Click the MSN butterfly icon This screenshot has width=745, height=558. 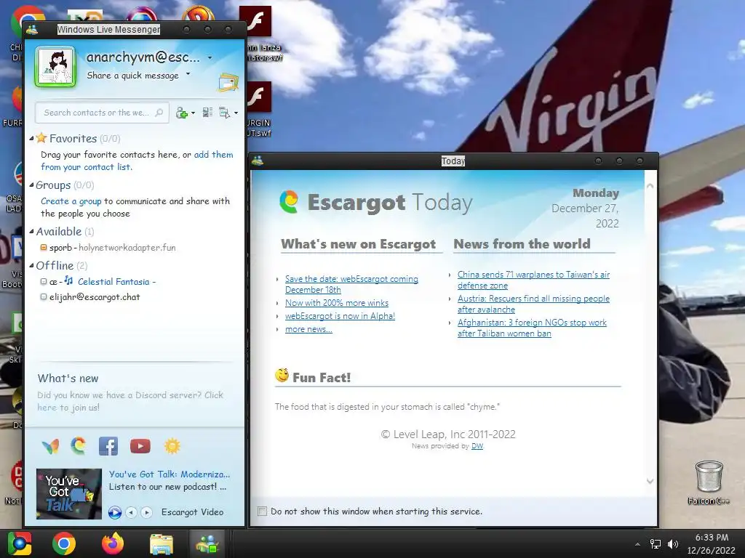point(50,447)
